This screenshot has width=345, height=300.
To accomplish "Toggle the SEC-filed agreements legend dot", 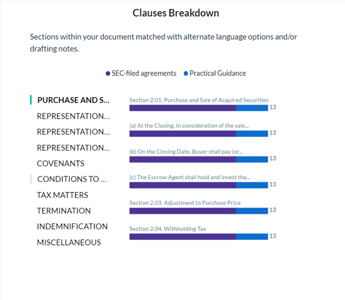I will point(108,74).
